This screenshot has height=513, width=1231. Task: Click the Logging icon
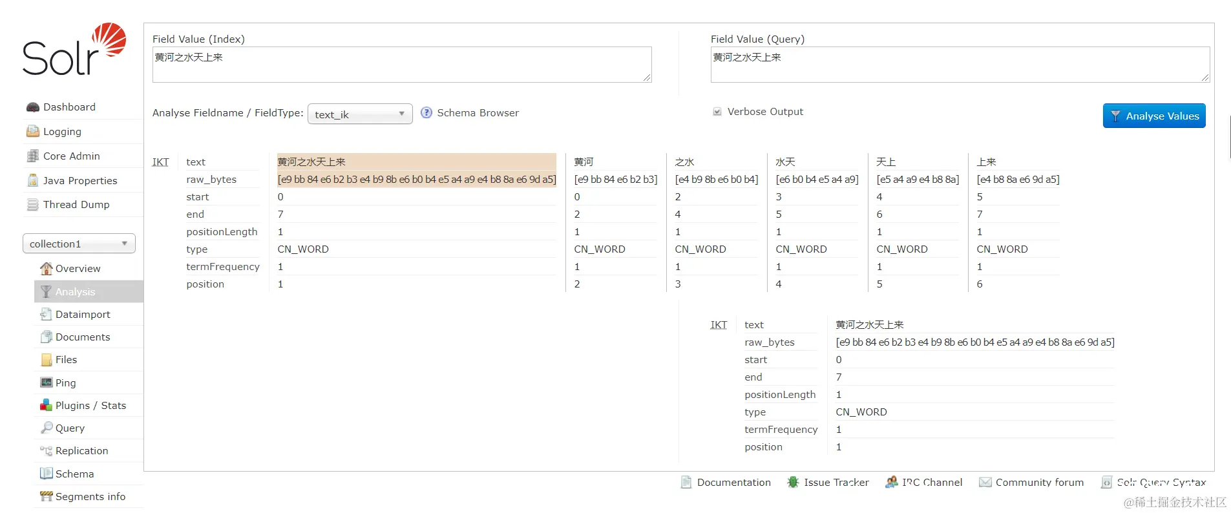(33, 132)
